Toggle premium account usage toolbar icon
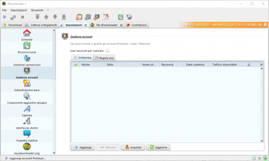 pos(97,17)
